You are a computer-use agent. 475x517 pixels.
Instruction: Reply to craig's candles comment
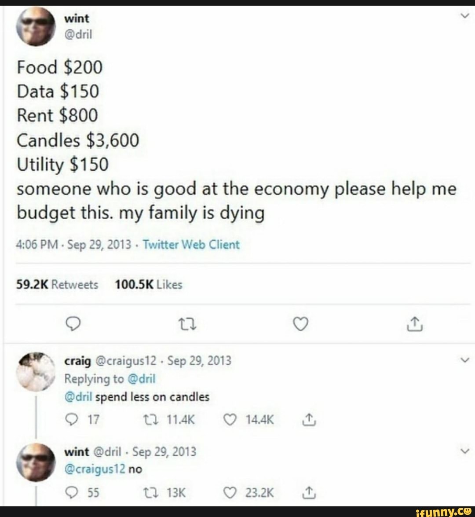71,420
